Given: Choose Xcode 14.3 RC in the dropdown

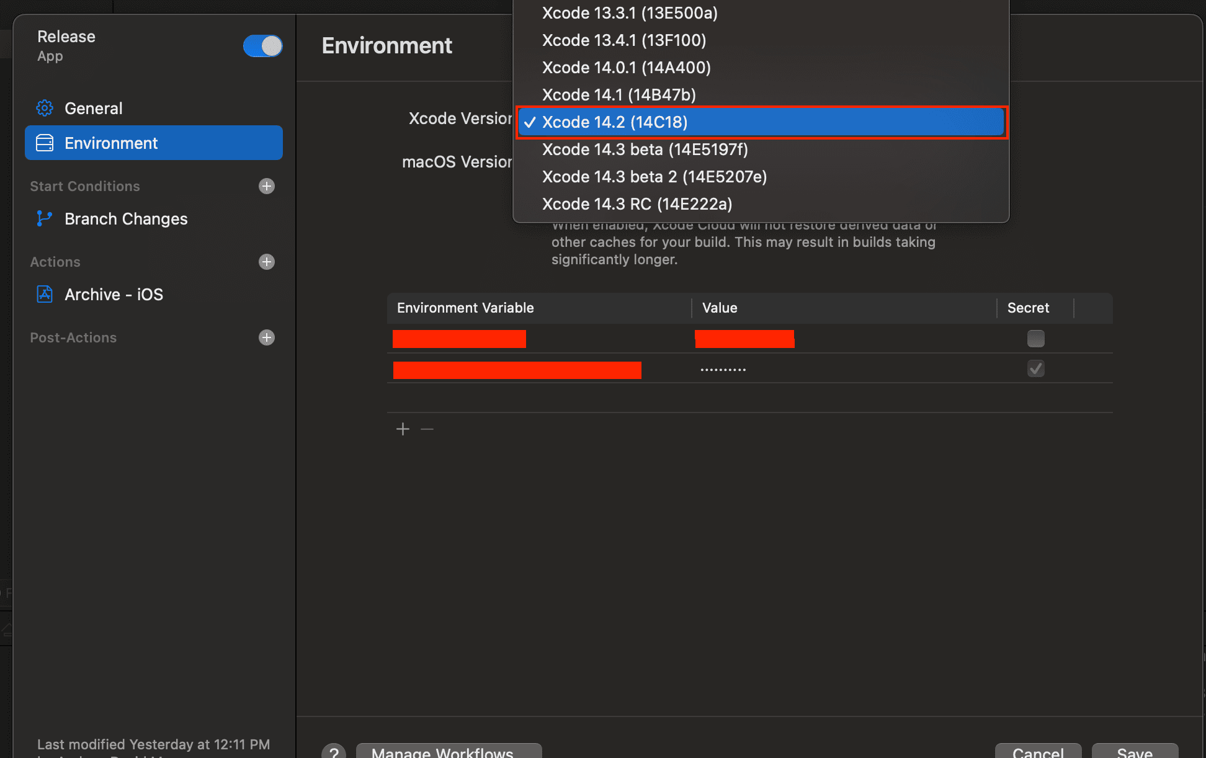Looking at the screenshot, I should (637, 203).
